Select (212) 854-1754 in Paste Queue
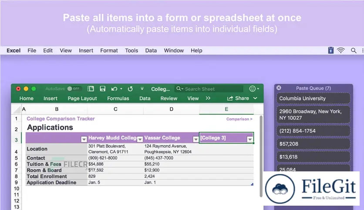Screen dimensions: 364x210 click(313, 131)
